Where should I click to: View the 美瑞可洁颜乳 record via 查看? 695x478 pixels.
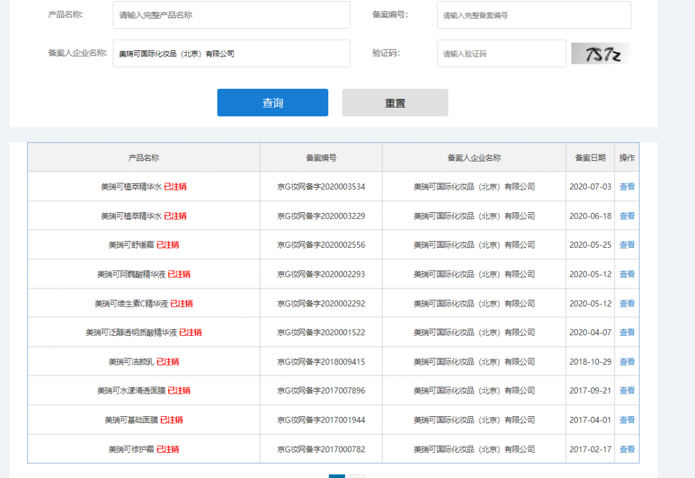(x=627, y=362)
